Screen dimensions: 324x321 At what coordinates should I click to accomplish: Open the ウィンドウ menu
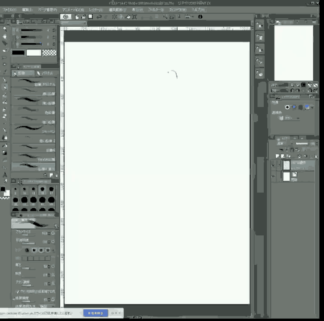(x=178, y=10)
